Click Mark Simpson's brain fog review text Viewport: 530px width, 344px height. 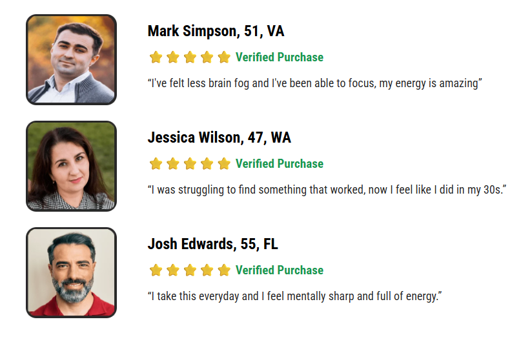pos(315,83)
